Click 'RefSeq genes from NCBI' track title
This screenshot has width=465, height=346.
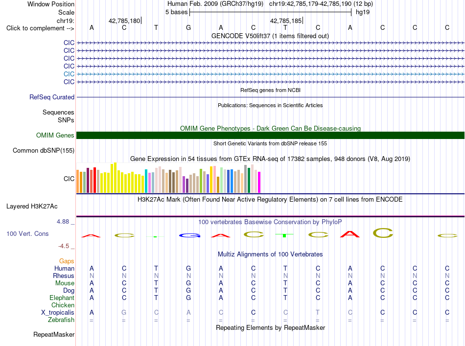(x=270, y=90)
